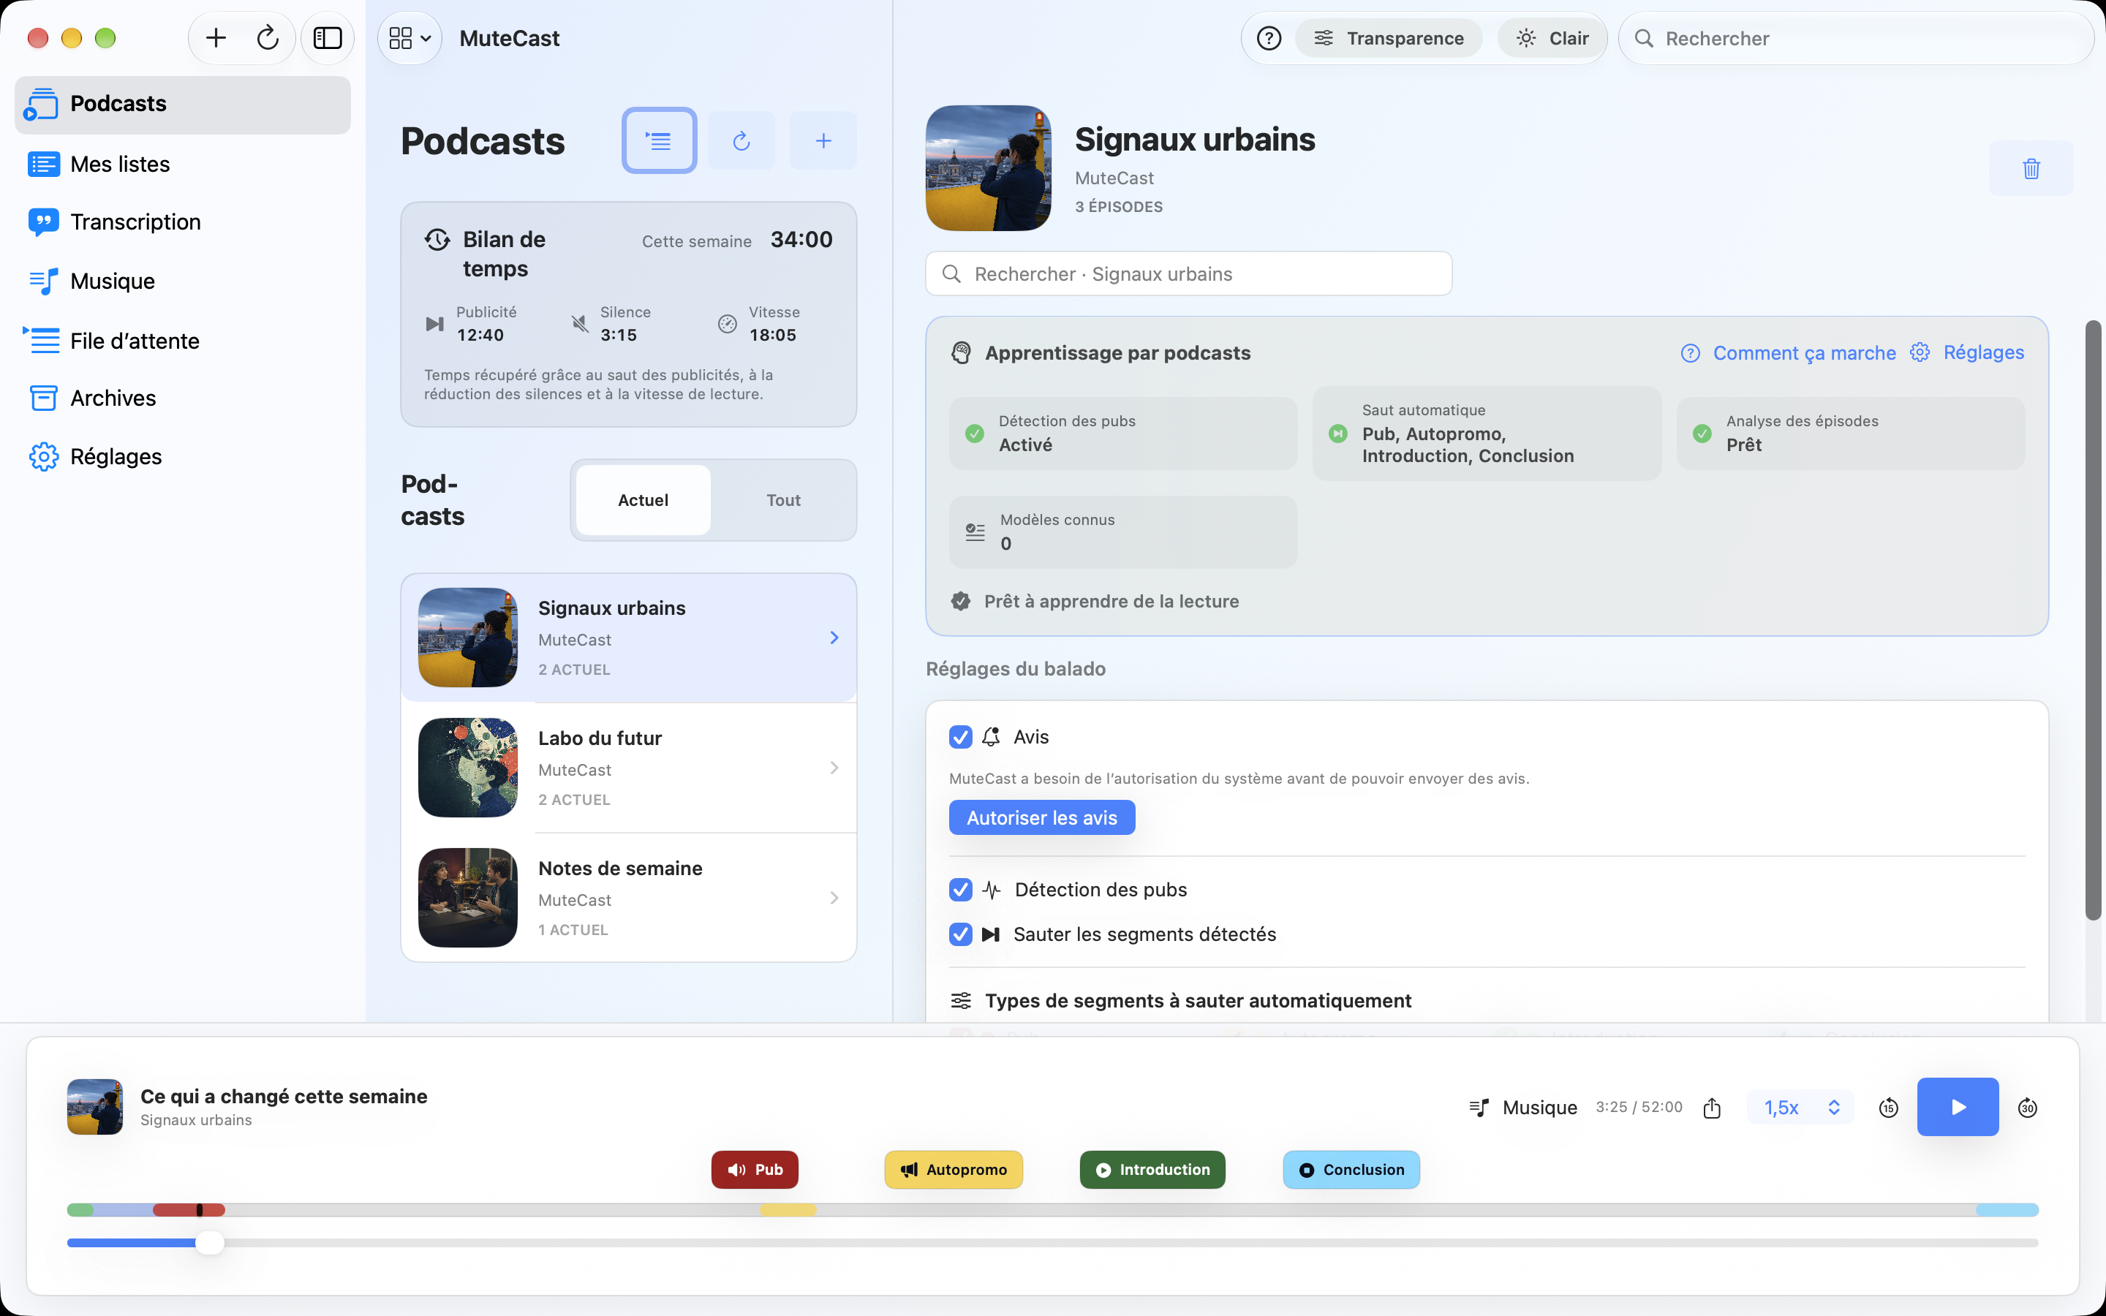Open the grid view dropdown next to MuteCast
This screenshot has height=1316, width=2106.
(x=410, y=38)
